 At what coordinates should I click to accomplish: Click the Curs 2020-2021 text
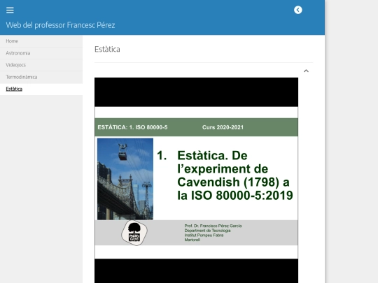click(x=223, y=127)
